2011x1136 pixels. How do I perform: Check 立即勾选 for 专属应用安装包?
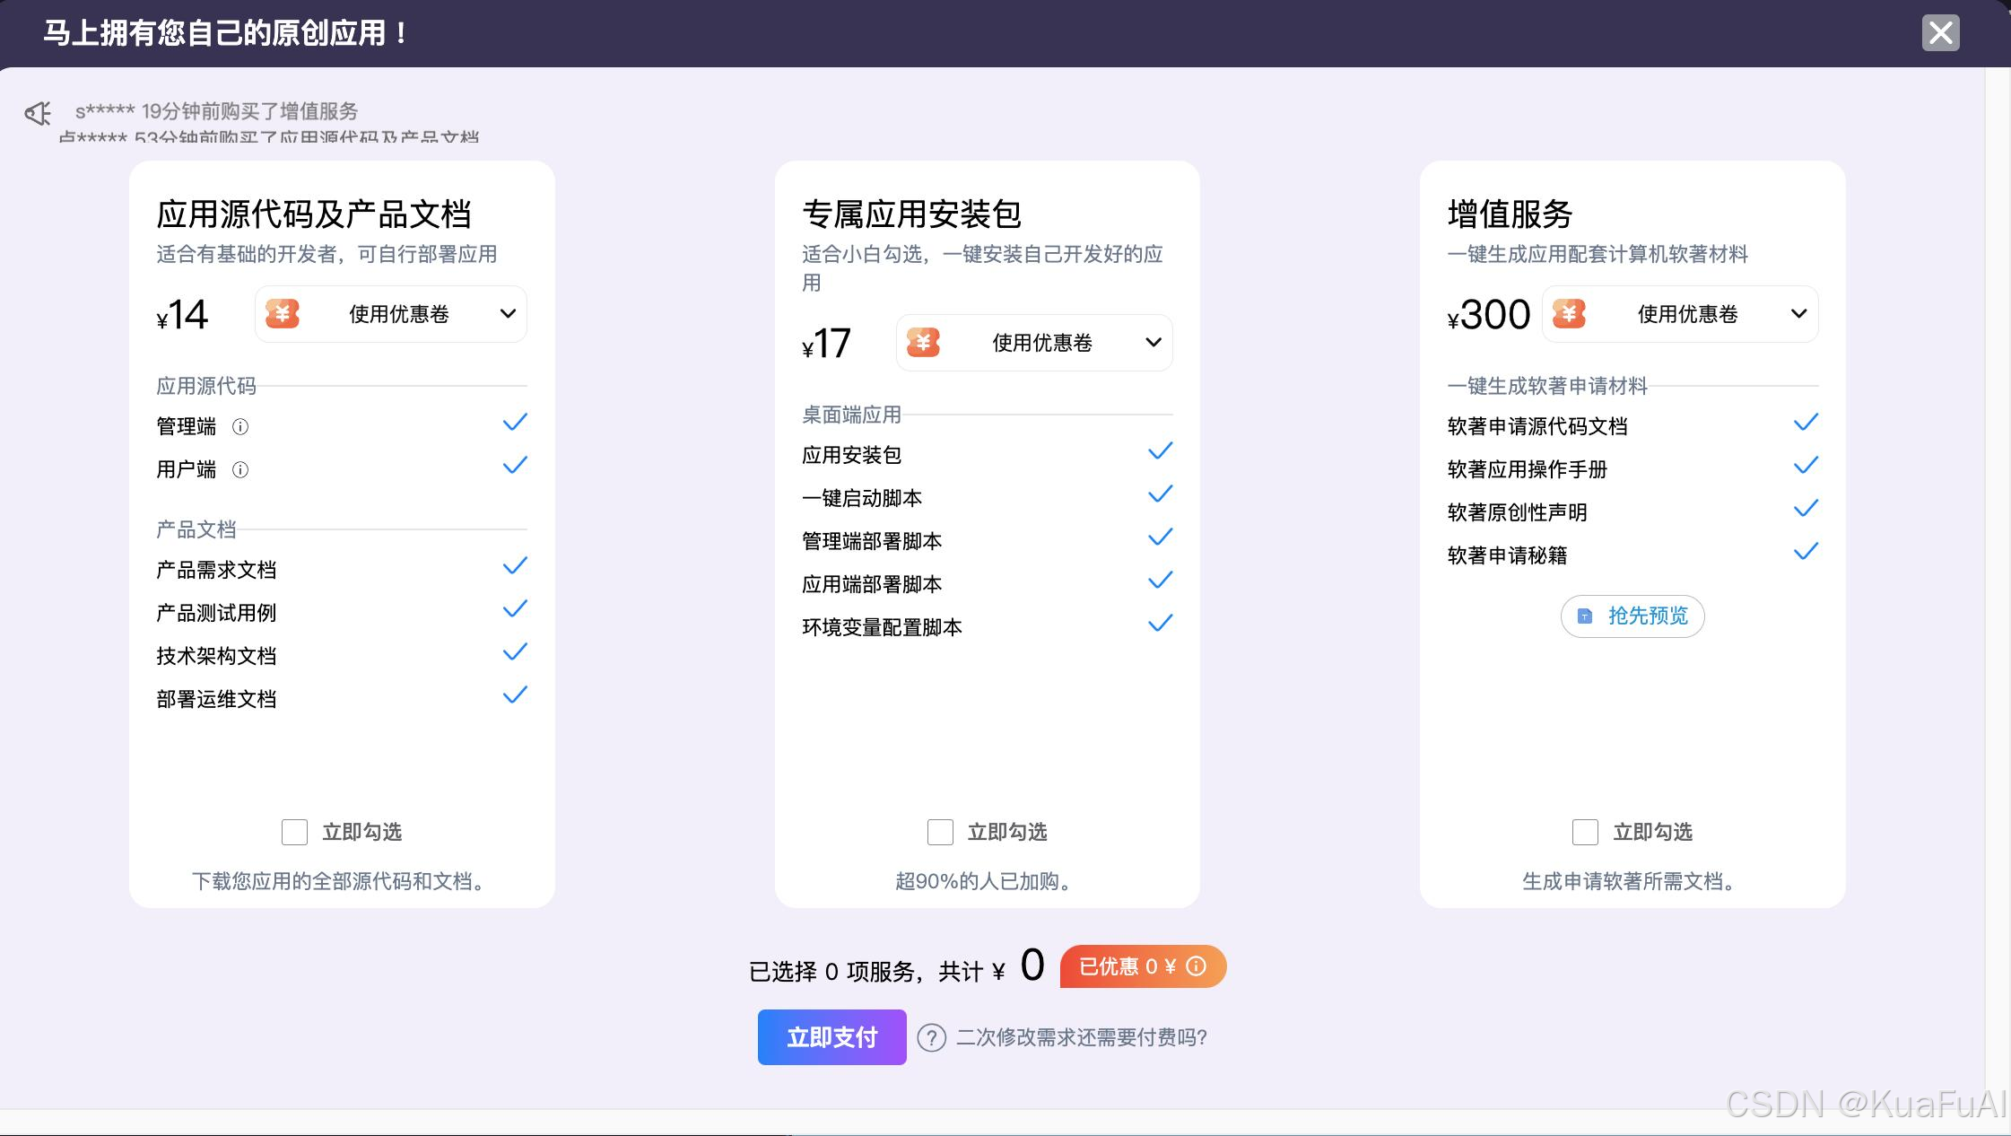click(940, 832)
